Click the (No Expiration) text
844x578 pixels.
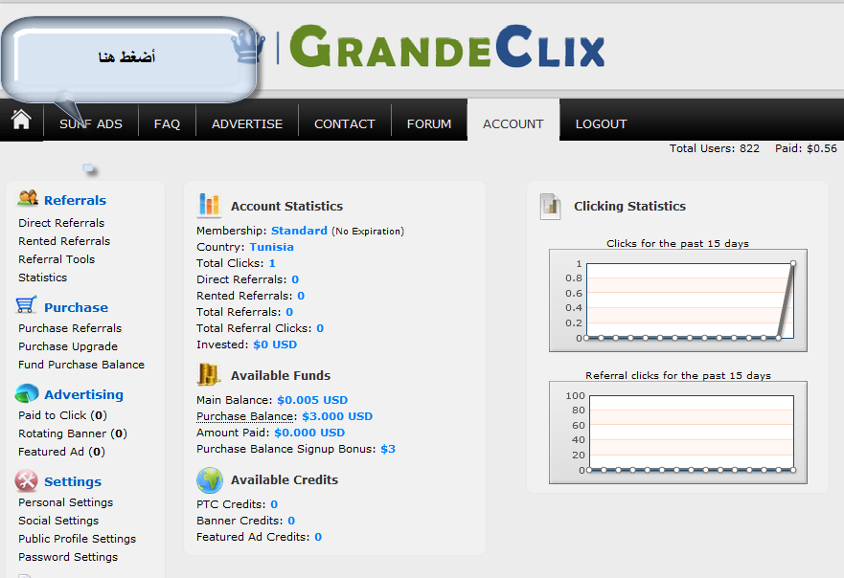point(368,232)
